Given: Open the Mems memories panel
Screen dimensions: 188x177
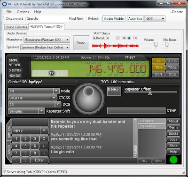Looking at the screenshot, I should click(x=173, y=127).
